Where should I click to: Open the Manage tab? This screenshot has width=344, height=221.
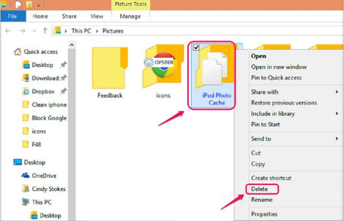point(130,16)
